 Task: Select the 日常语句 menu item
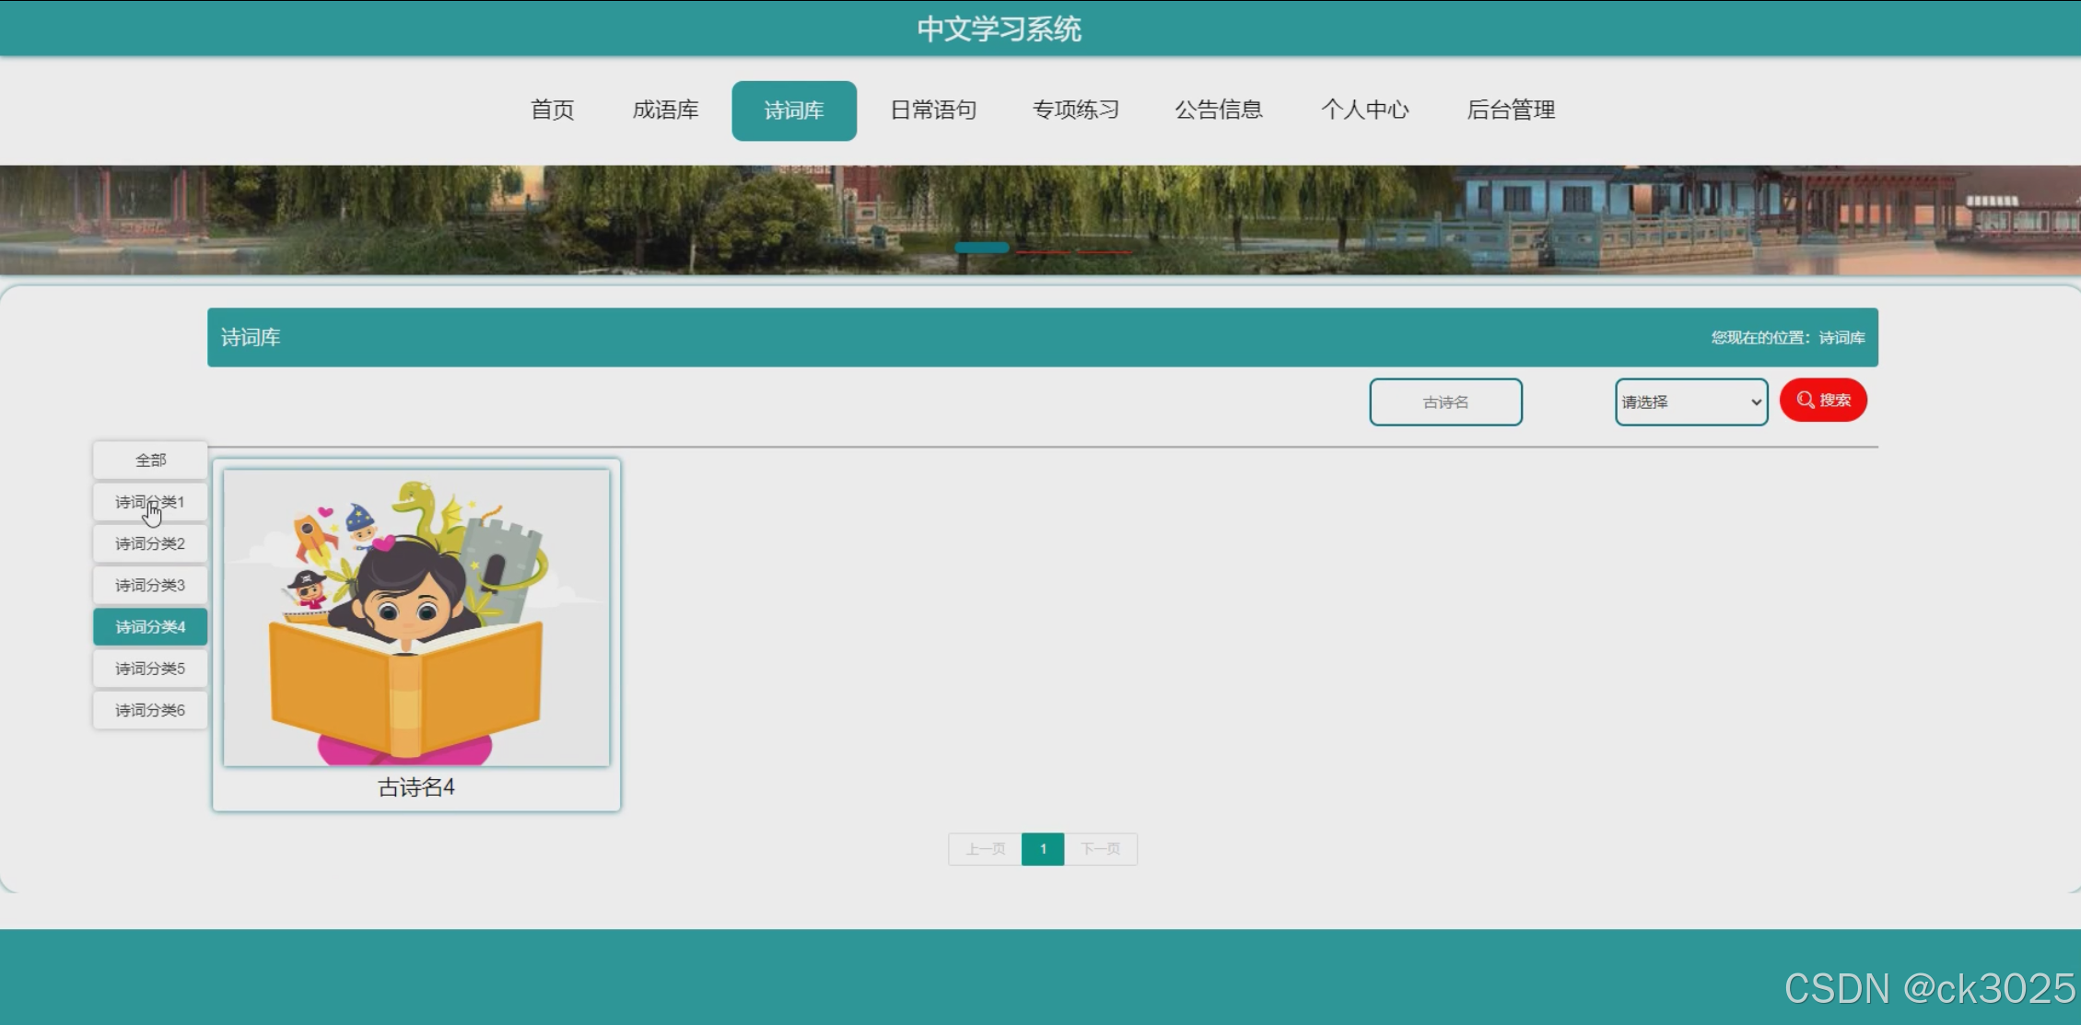click(x=932, y=111)
